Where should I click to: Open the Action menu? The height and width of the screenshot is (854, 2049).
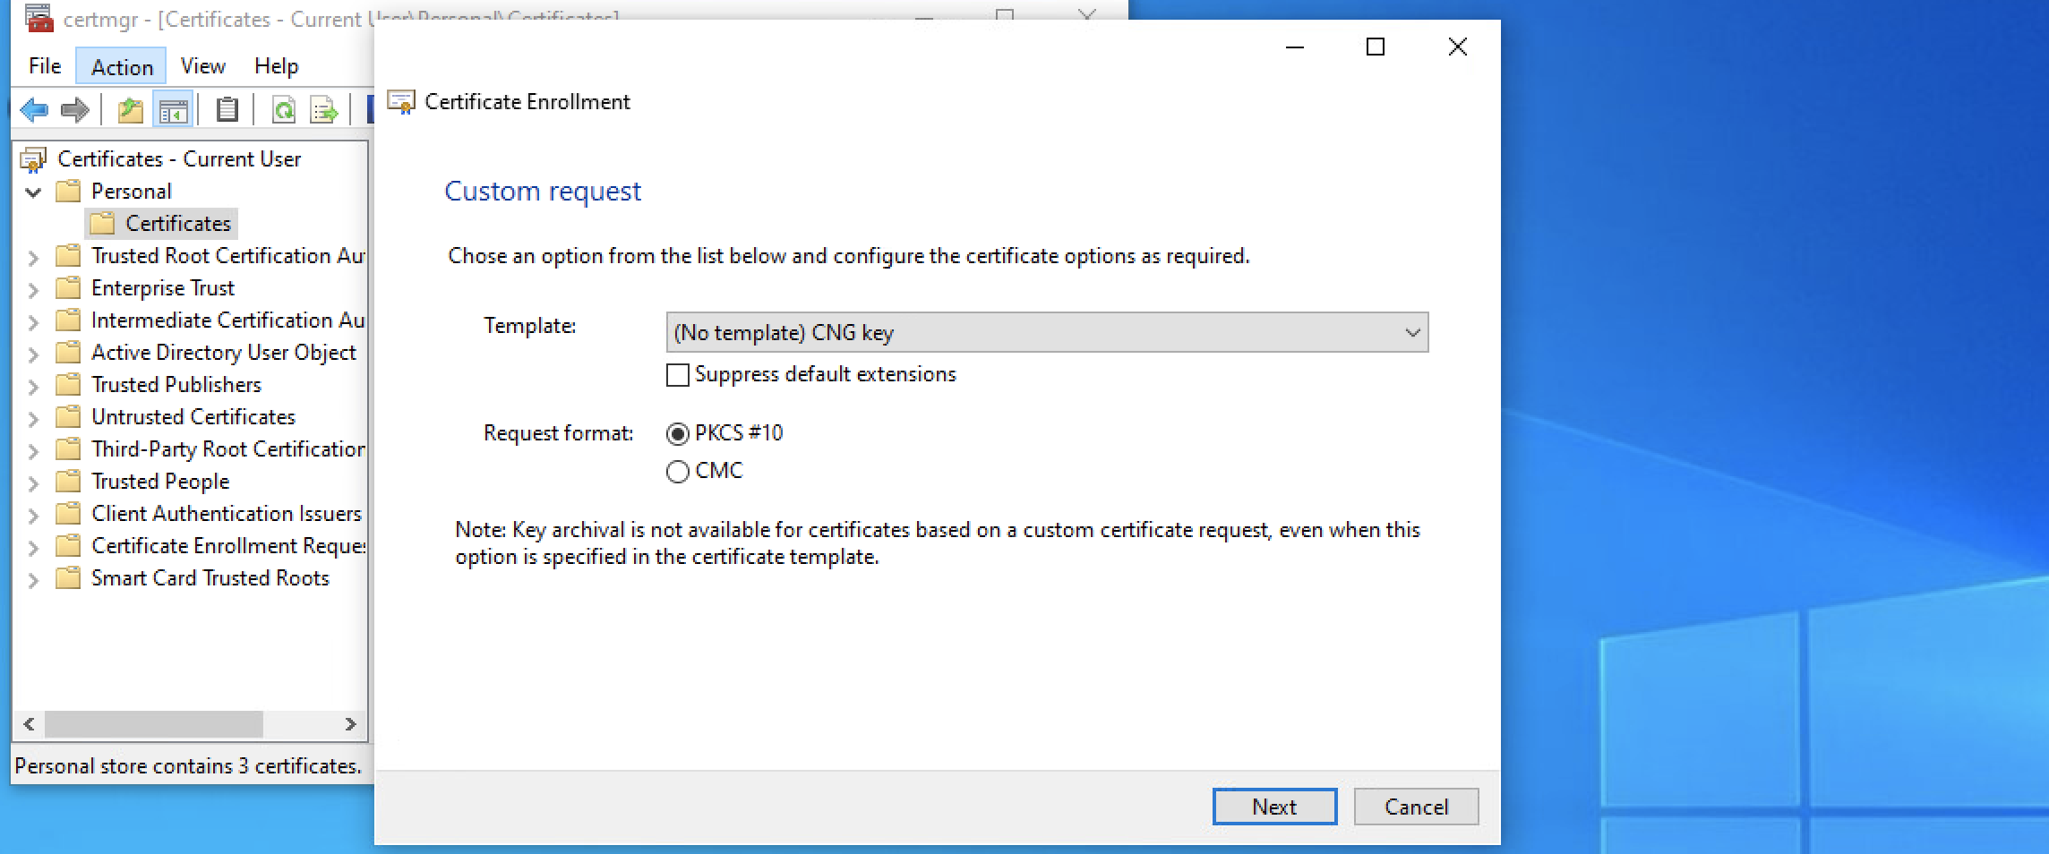coord(122,66)
